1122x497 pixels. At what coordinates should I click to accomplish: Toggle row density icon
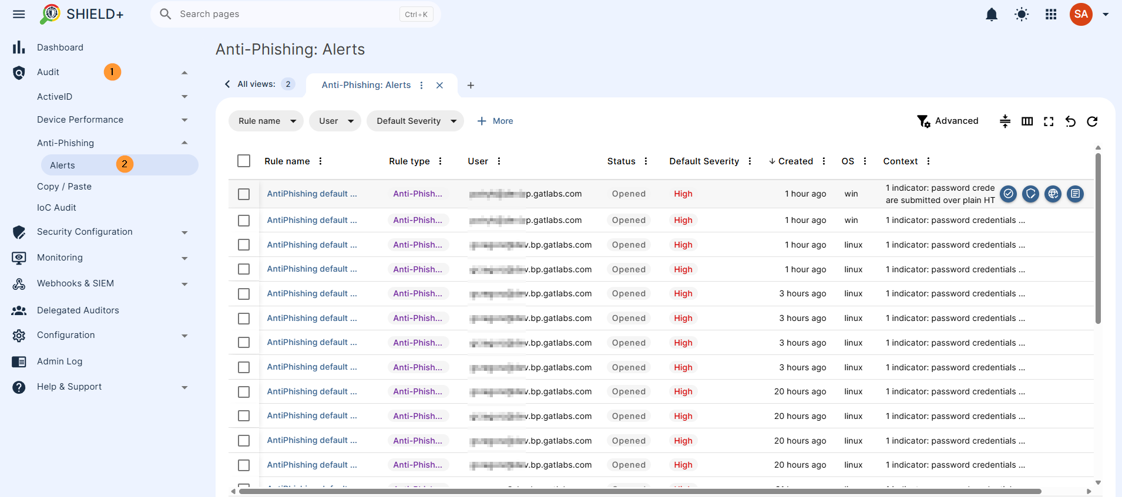coord(1005,121)
